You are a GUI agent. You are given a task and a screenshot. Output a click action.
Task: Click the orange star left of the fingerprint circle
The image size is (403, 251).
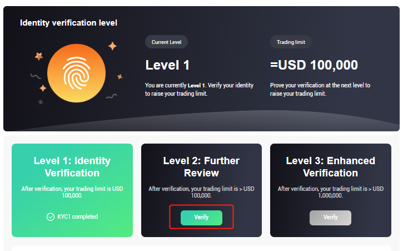tap(39, 56)
